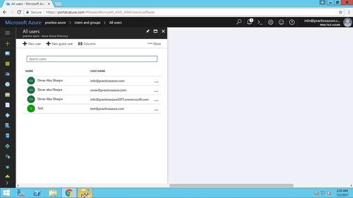Open the account menu info@practiceazure
The width and height of the screenshot is (353, 198).
[x=322, y=22]
